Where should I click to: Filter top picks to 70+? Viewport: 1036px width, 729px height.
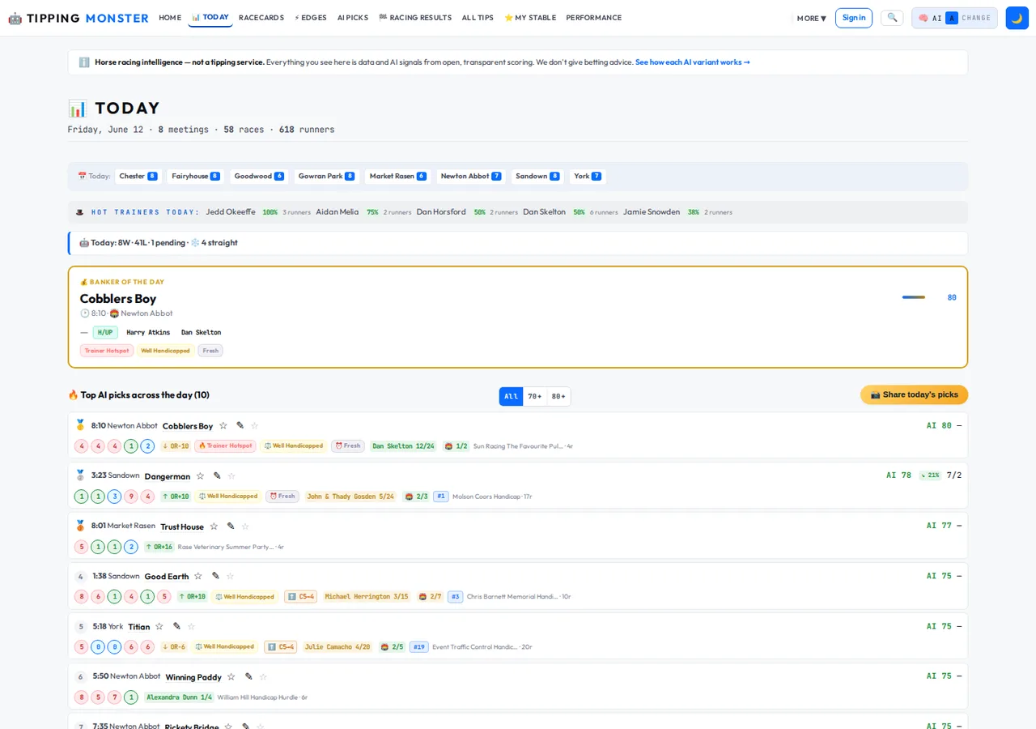coord(535,396)
